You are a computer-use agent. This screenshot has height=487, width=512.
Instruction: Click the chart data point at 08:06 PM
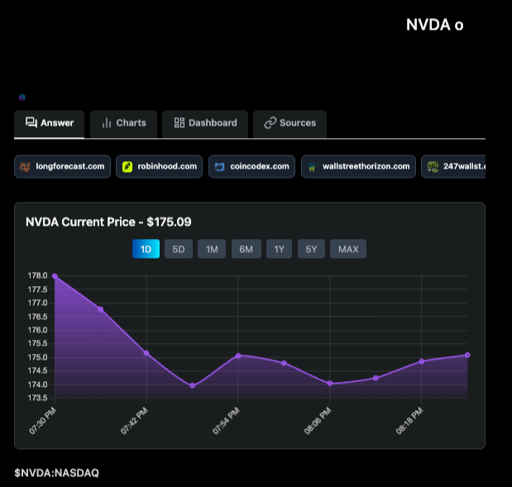330,384
